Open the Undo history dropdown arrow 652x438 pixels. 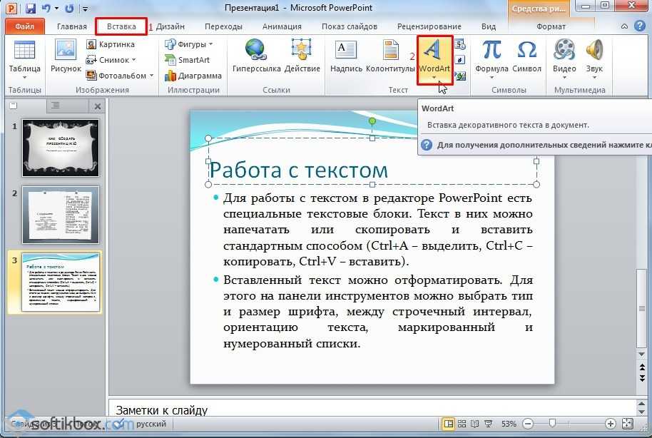[x=56, y=9]
